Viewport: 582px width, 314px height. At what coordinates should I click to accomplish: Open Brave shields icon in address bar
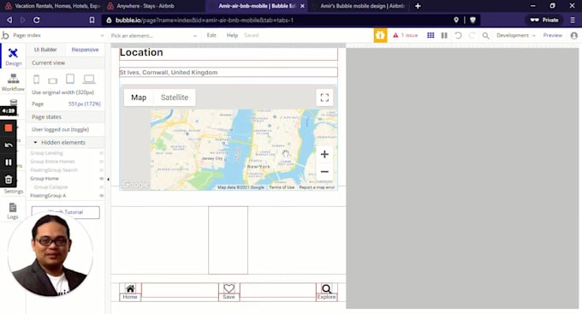(472, 20)
